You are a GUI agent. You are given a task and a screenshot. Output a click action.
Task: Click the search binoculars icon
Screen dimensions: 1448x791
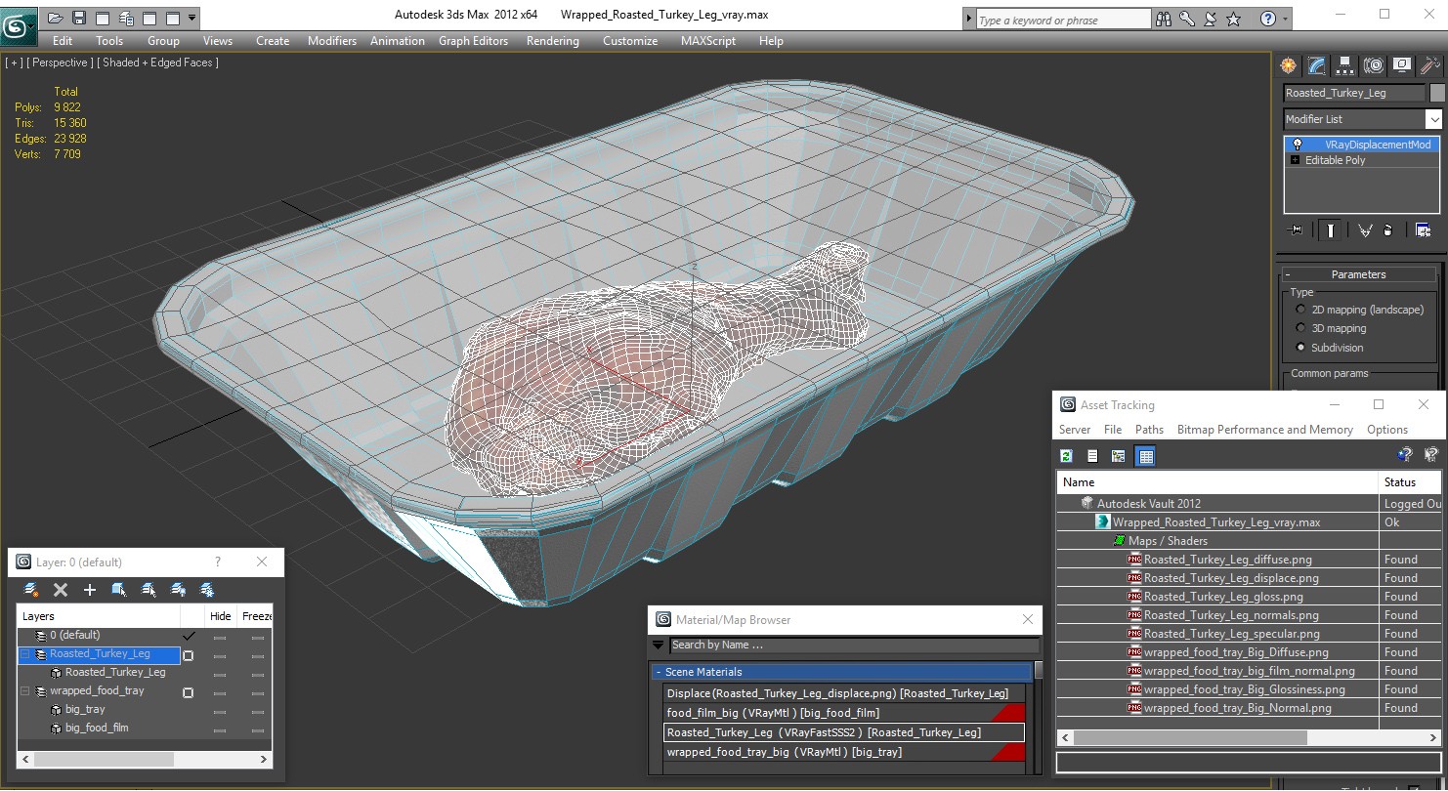pos(1163,19)
